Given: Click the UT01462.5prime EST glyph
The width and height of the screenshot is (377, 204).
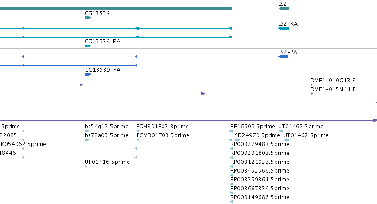Looking at the screenshot, I should (x=286, y=140).
